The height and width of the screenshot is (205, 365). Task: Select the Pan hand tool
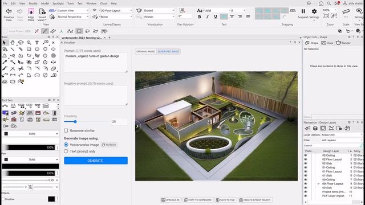point(13,43)
